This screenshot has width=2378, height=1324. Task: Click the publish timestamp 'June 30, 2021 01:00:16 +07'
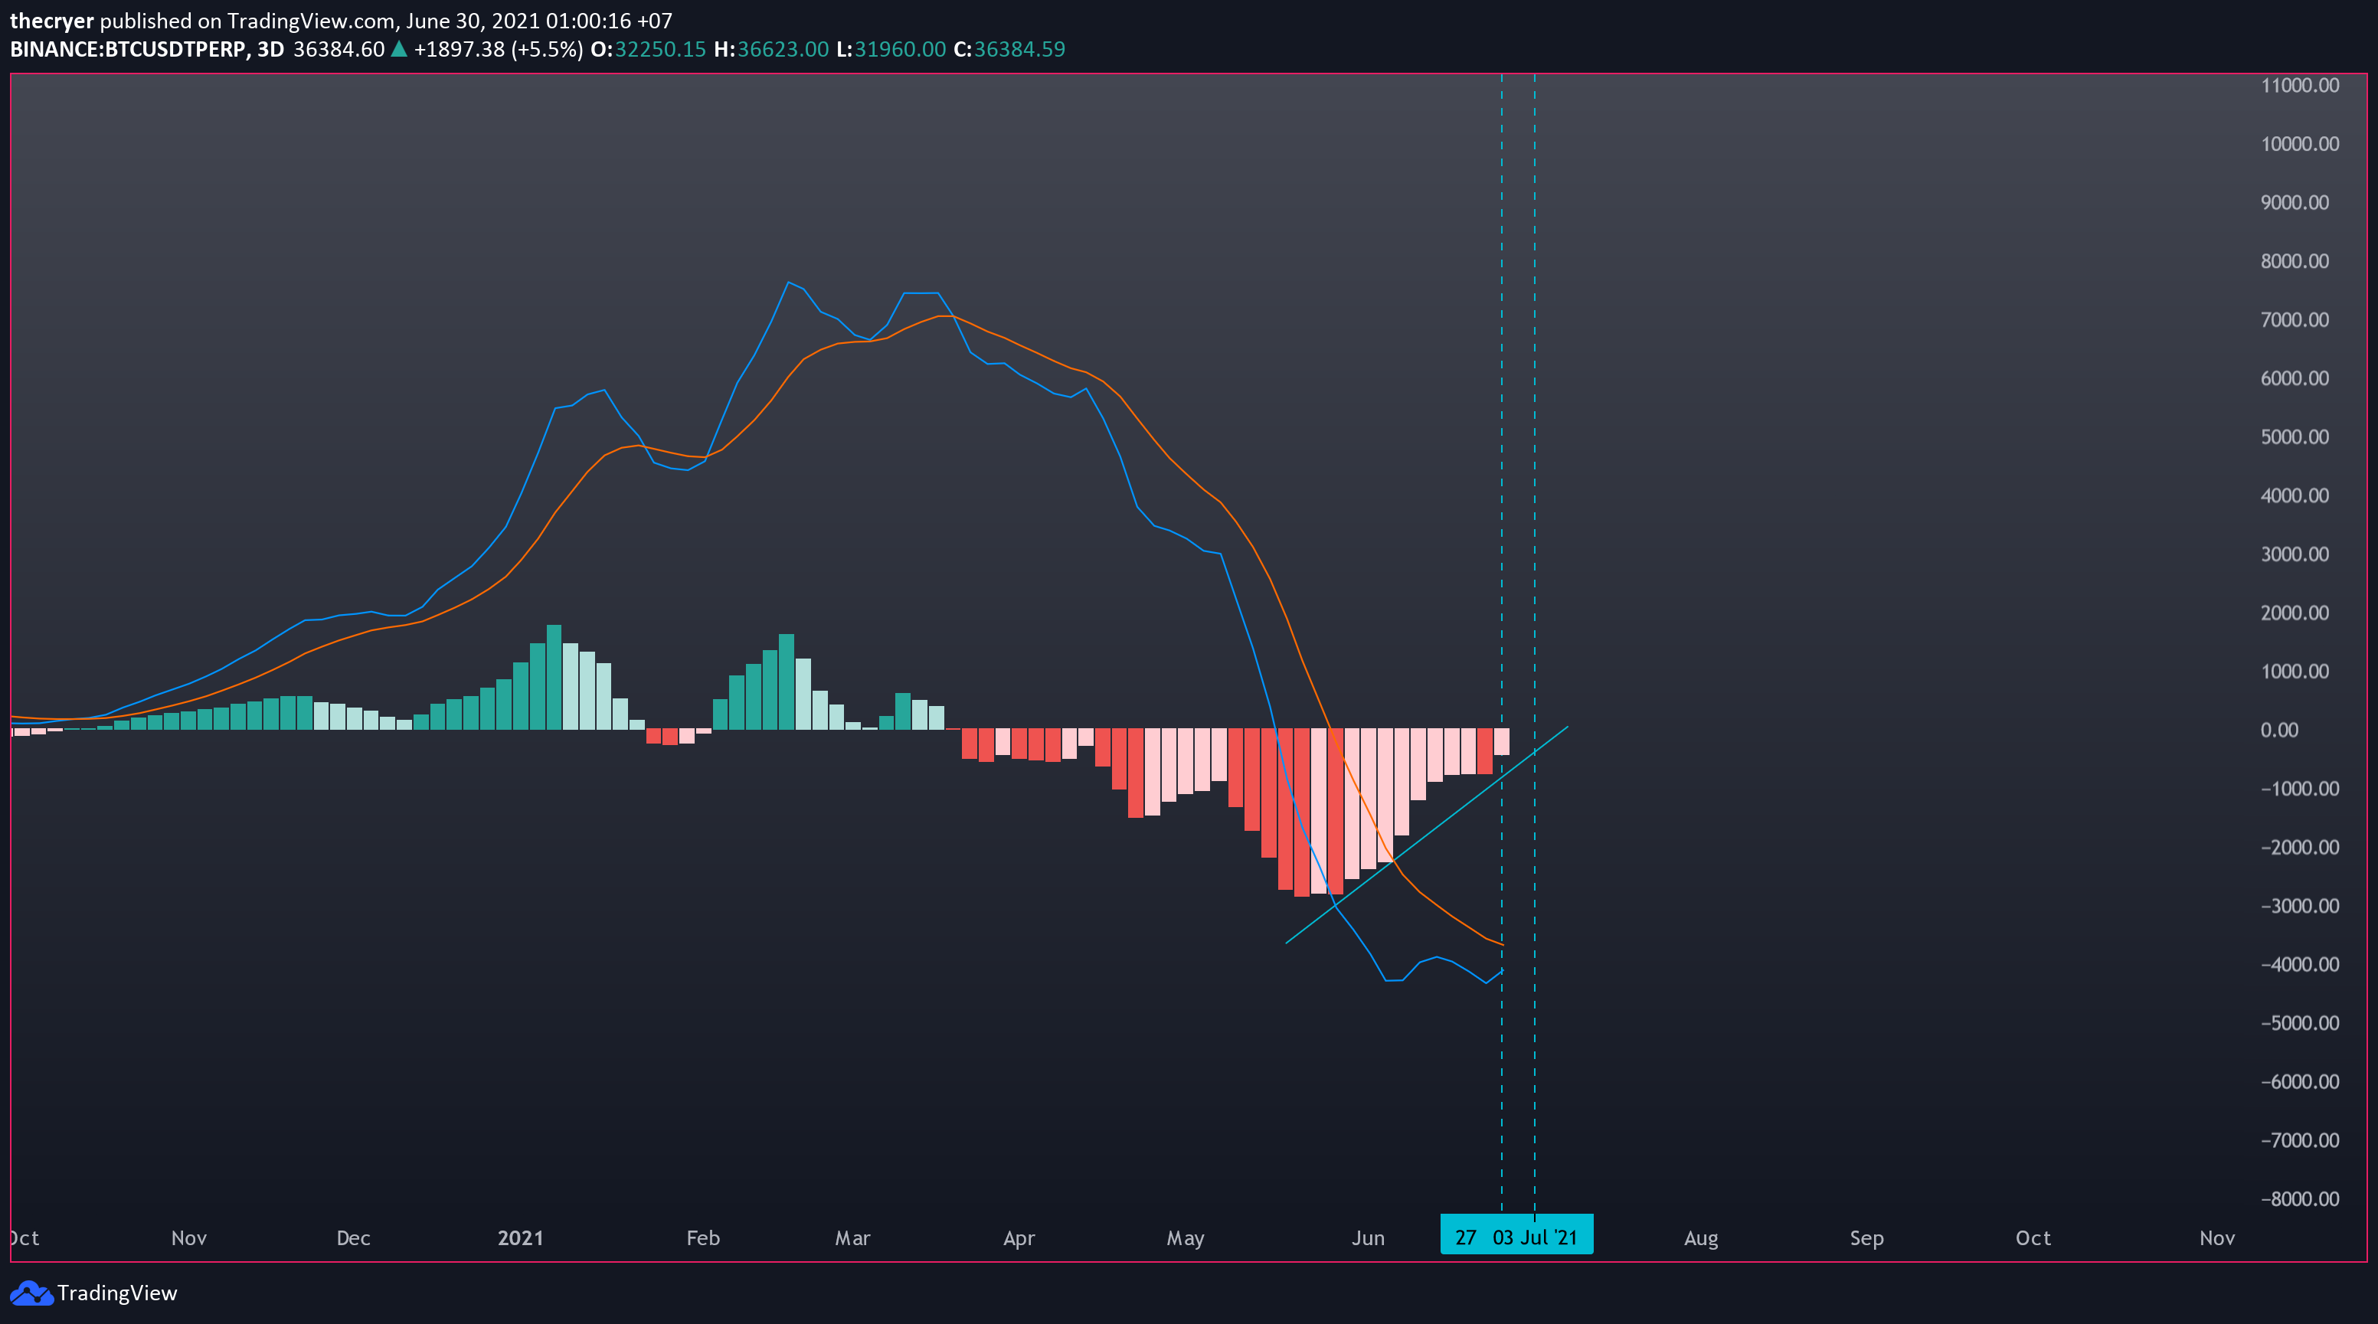(x=539, y=21)
